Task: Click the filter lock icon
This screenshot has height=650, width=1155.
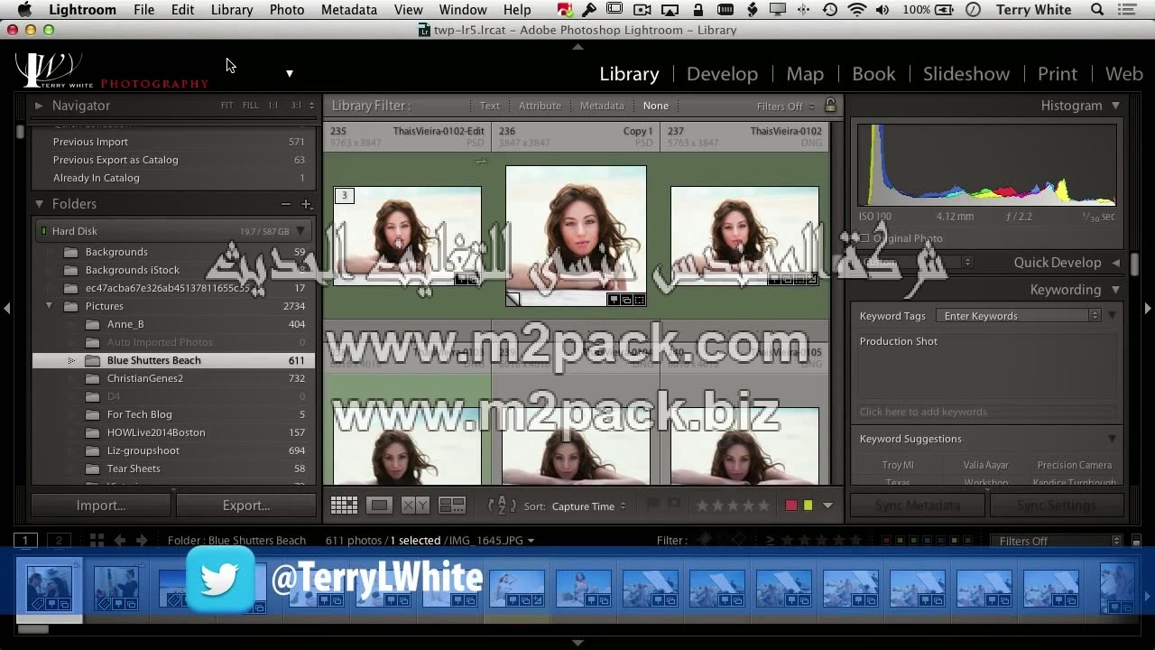Action: (830, 106)
